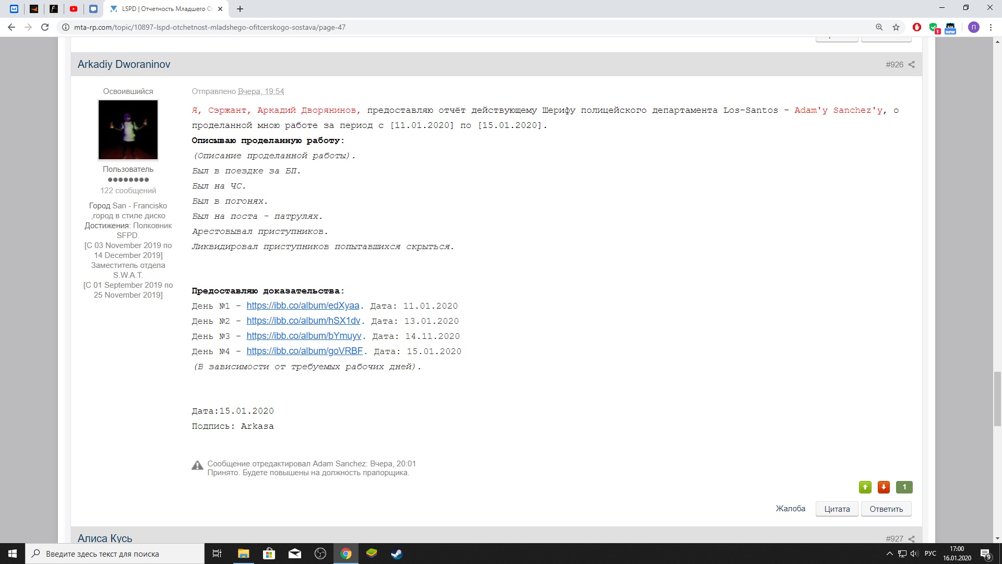Click the red downvote arrow icon

point(884,487)
